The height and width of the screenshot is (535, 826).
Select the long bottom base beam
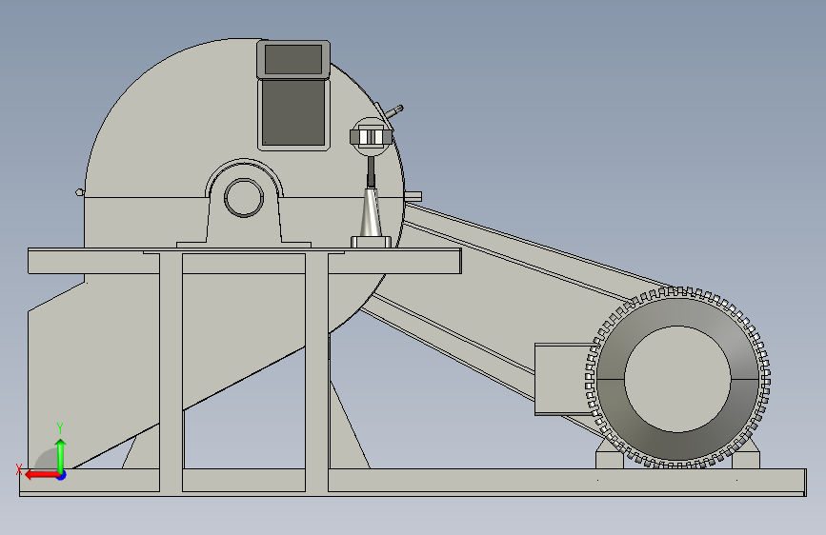413,482
